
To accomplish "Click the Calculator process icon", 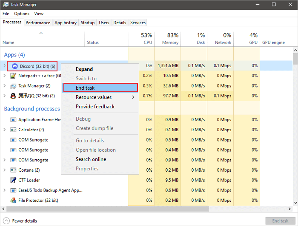I will pyautogui.click(x=13, y=130).
